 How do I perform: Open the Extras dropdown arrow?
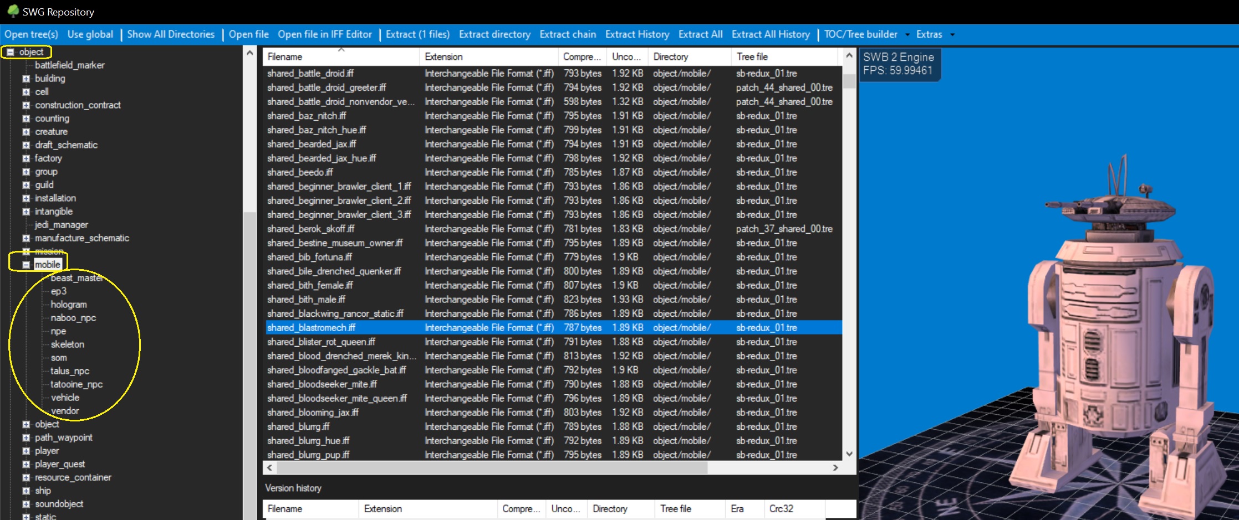952,34
